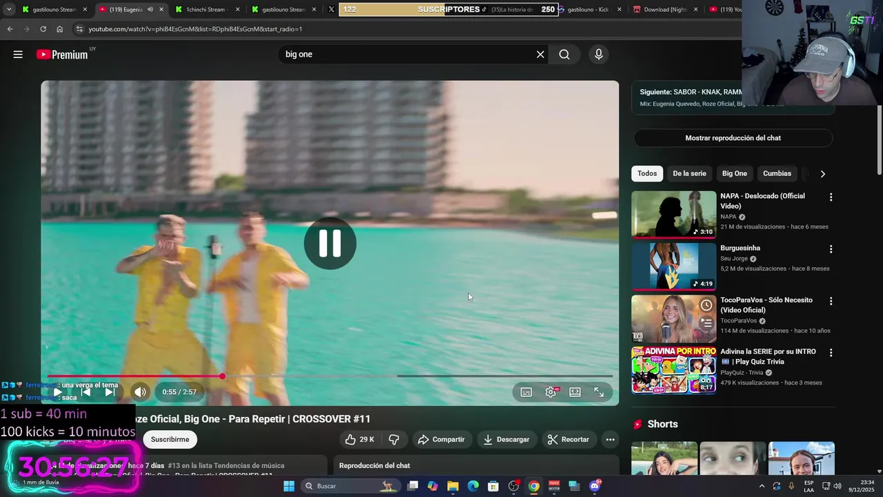Open the player settings gear
Image resolution: width=883 pixels, height=497 pixels.
(x=550, y=392)
